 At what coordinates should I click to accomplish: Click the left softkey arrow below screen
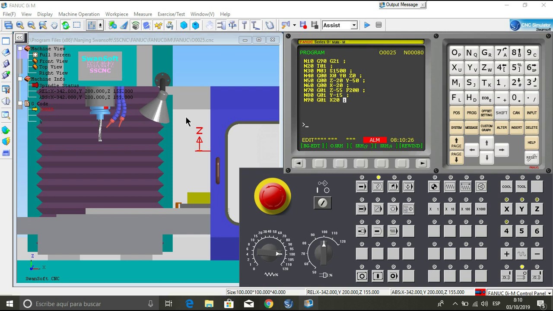click(x=299, y=163)
